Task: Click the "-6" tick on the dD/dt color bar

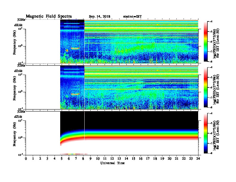Action: click(211, 87)
